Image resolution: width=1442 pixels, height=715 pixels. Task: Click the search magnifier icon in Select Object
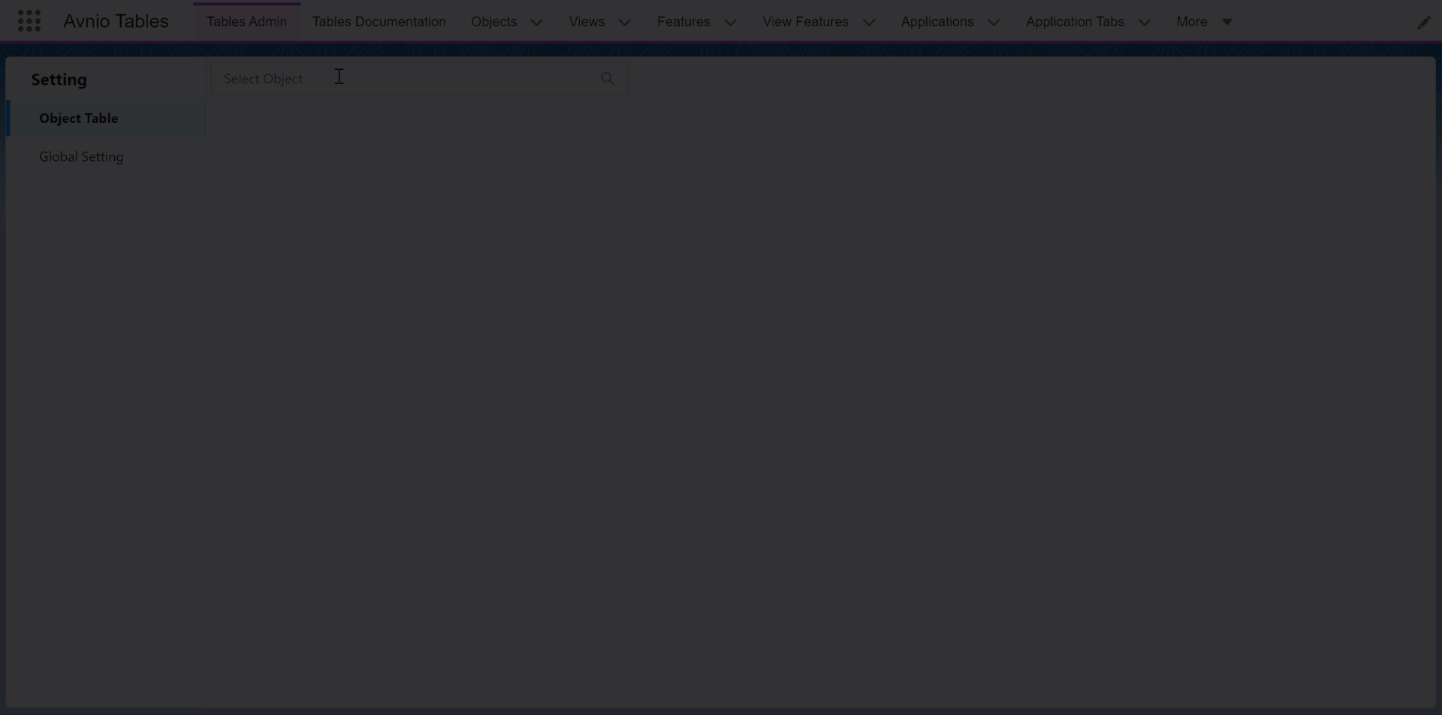click(x=607, y=79)
